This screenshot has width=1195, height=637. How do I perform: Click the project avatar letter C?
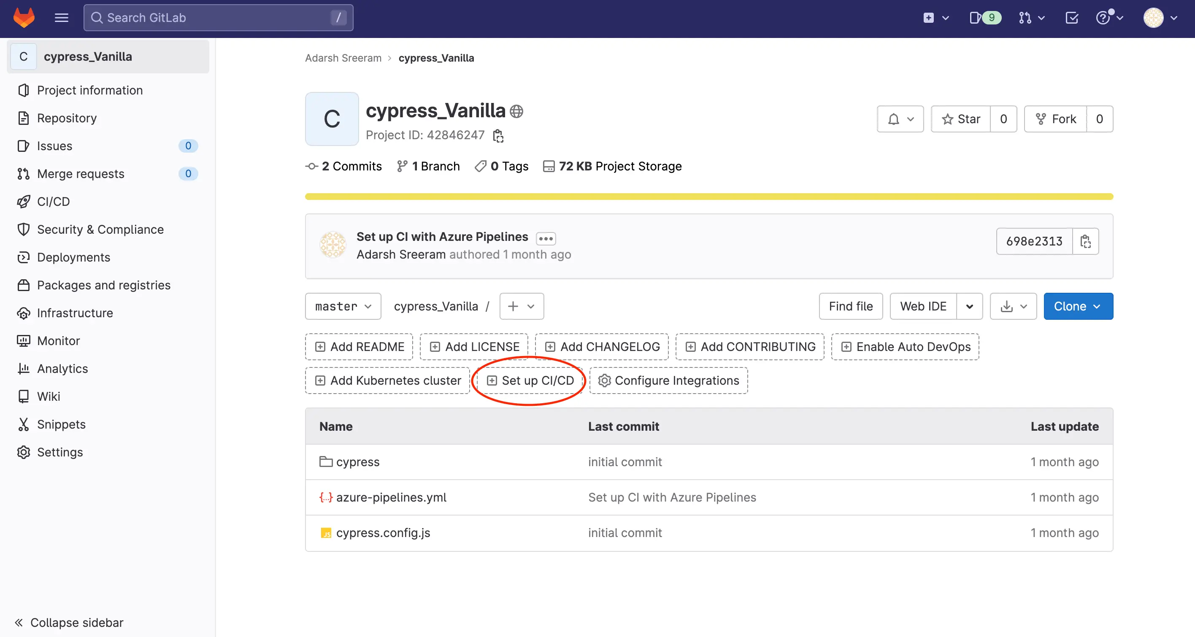(x=332, y=119)
